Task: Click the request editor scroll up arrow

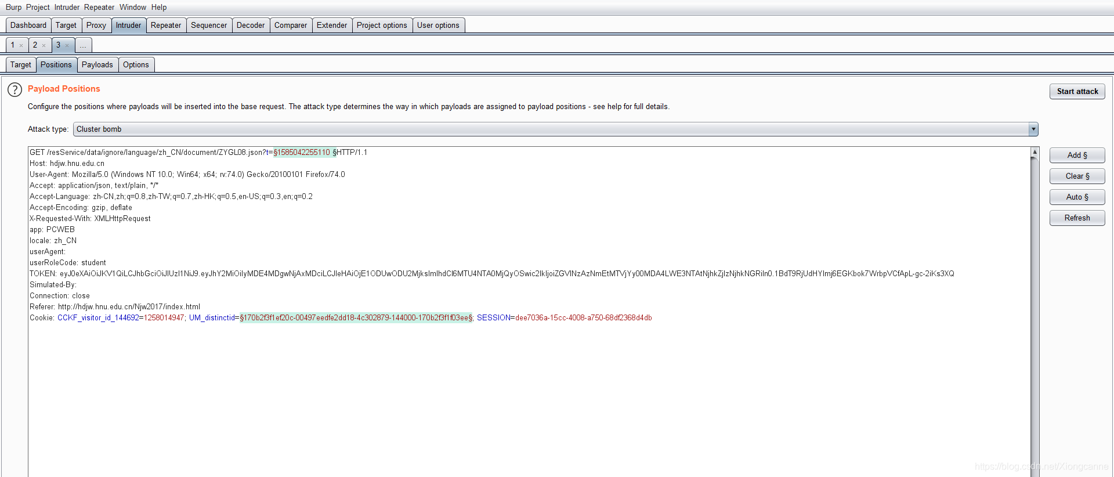Action: click(1035, 151)
